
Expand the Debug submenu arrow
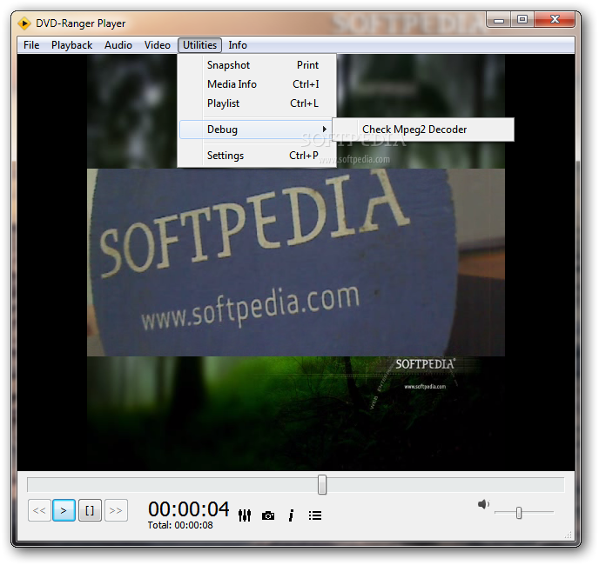(325, 130)
